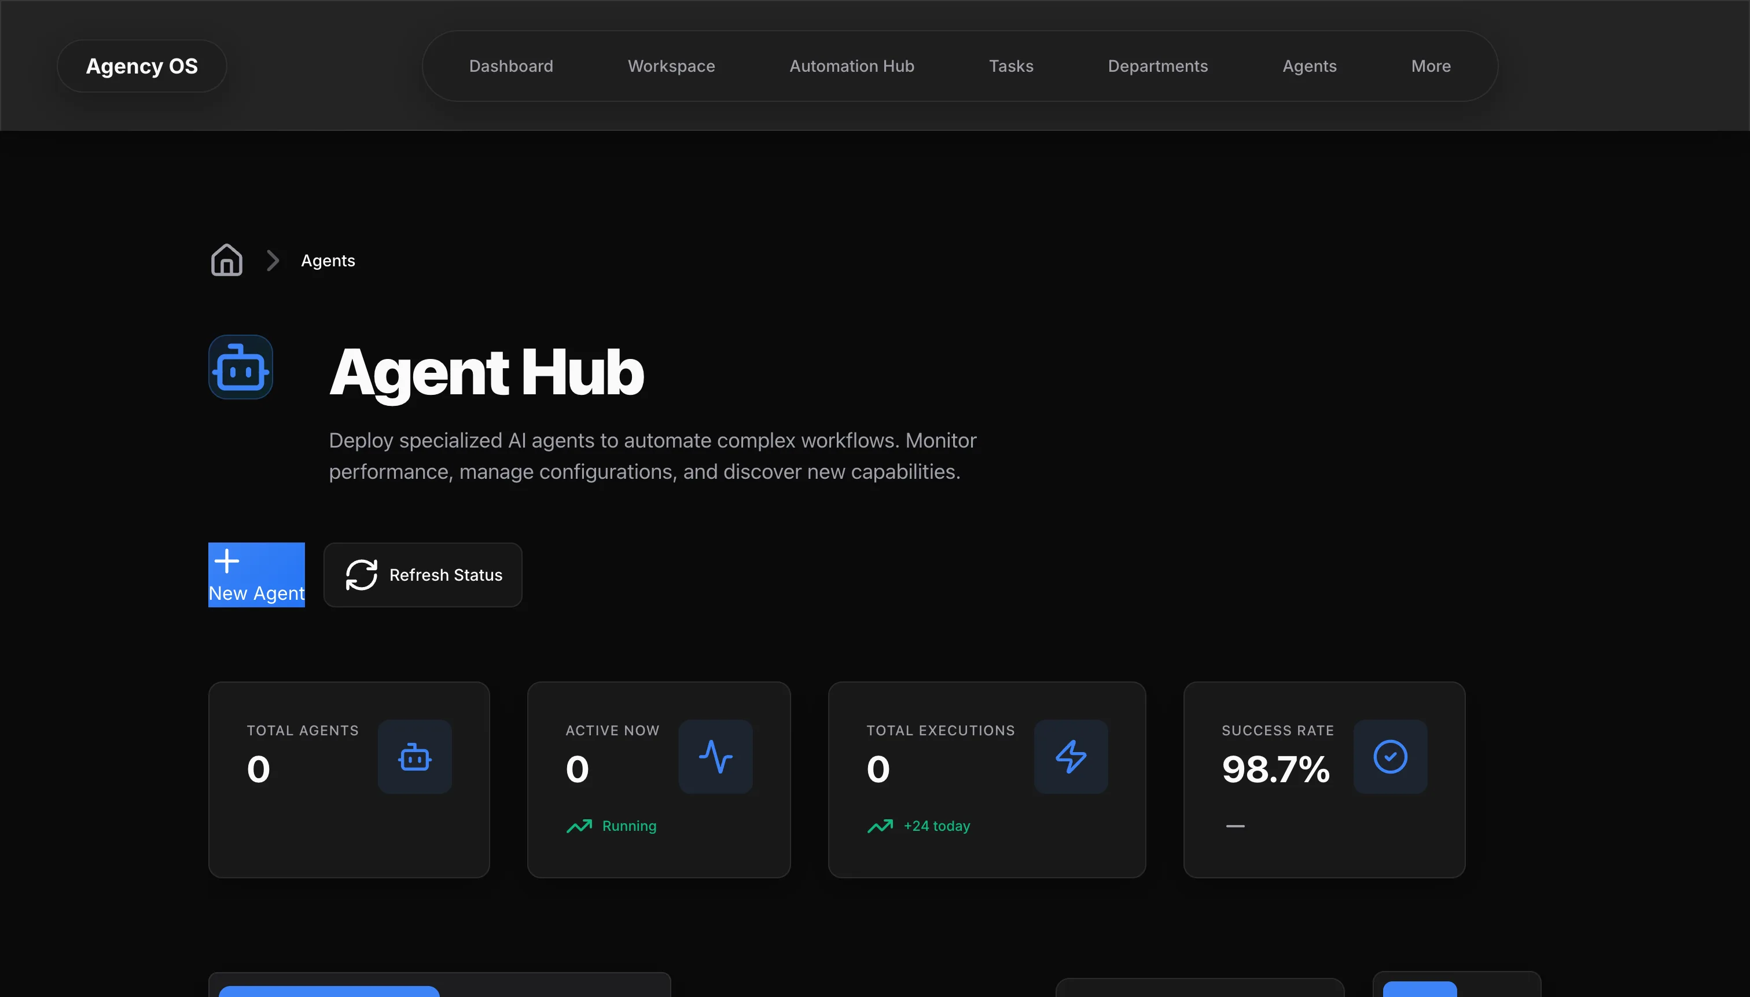This screenshot has width=1750, height=997.
Task: Click the Agency OS logo
Action: (142, 66)
